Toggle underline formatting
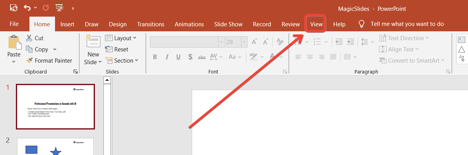 pos(178,57)
